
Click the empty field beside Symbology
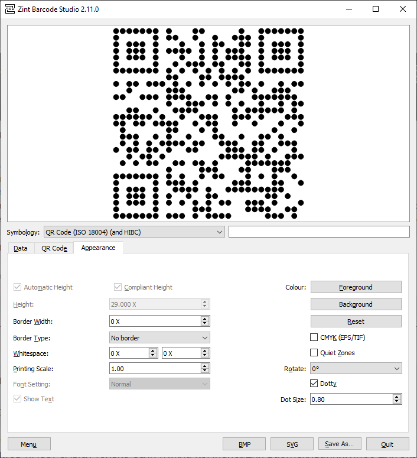click(319, 232)
